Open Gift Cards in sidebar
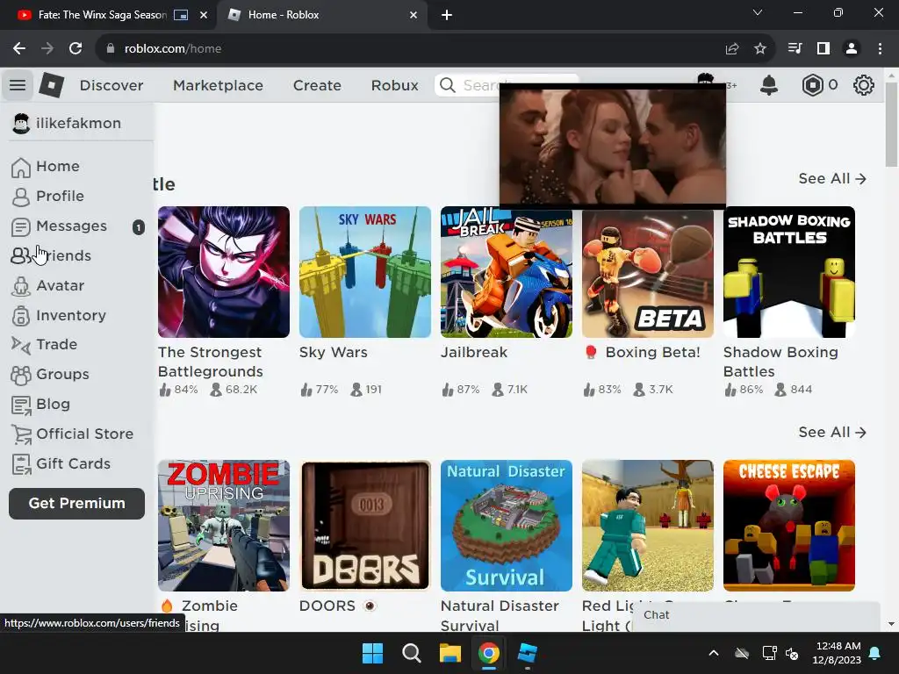The image size is (899, 674). click(x=61, y=463)
